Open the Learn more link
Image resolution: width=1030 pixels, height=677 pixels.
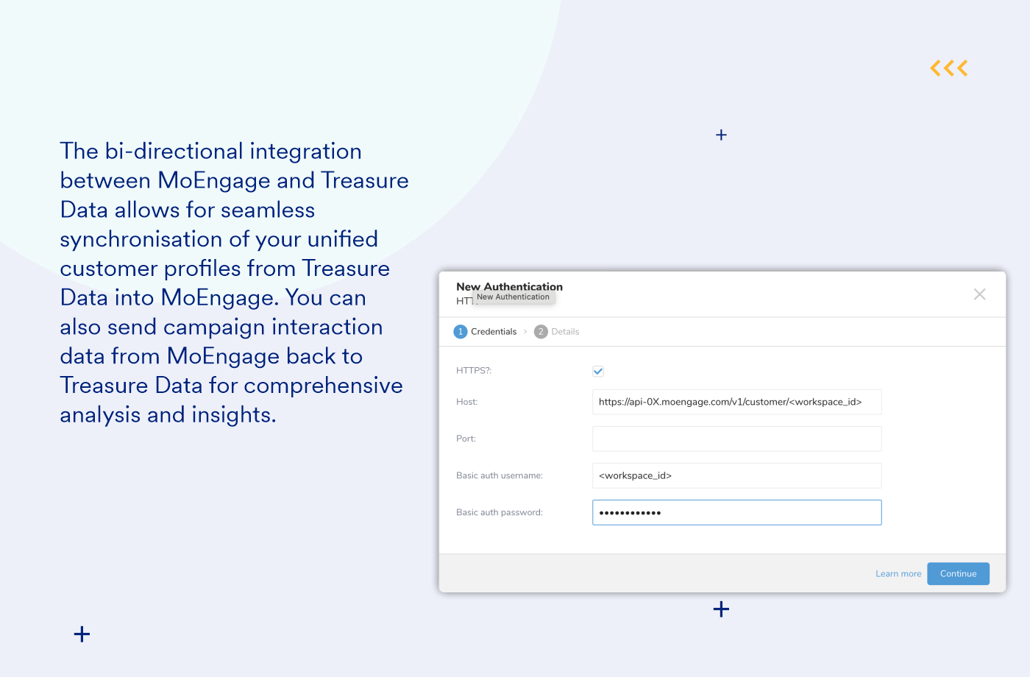coord(898,574)
